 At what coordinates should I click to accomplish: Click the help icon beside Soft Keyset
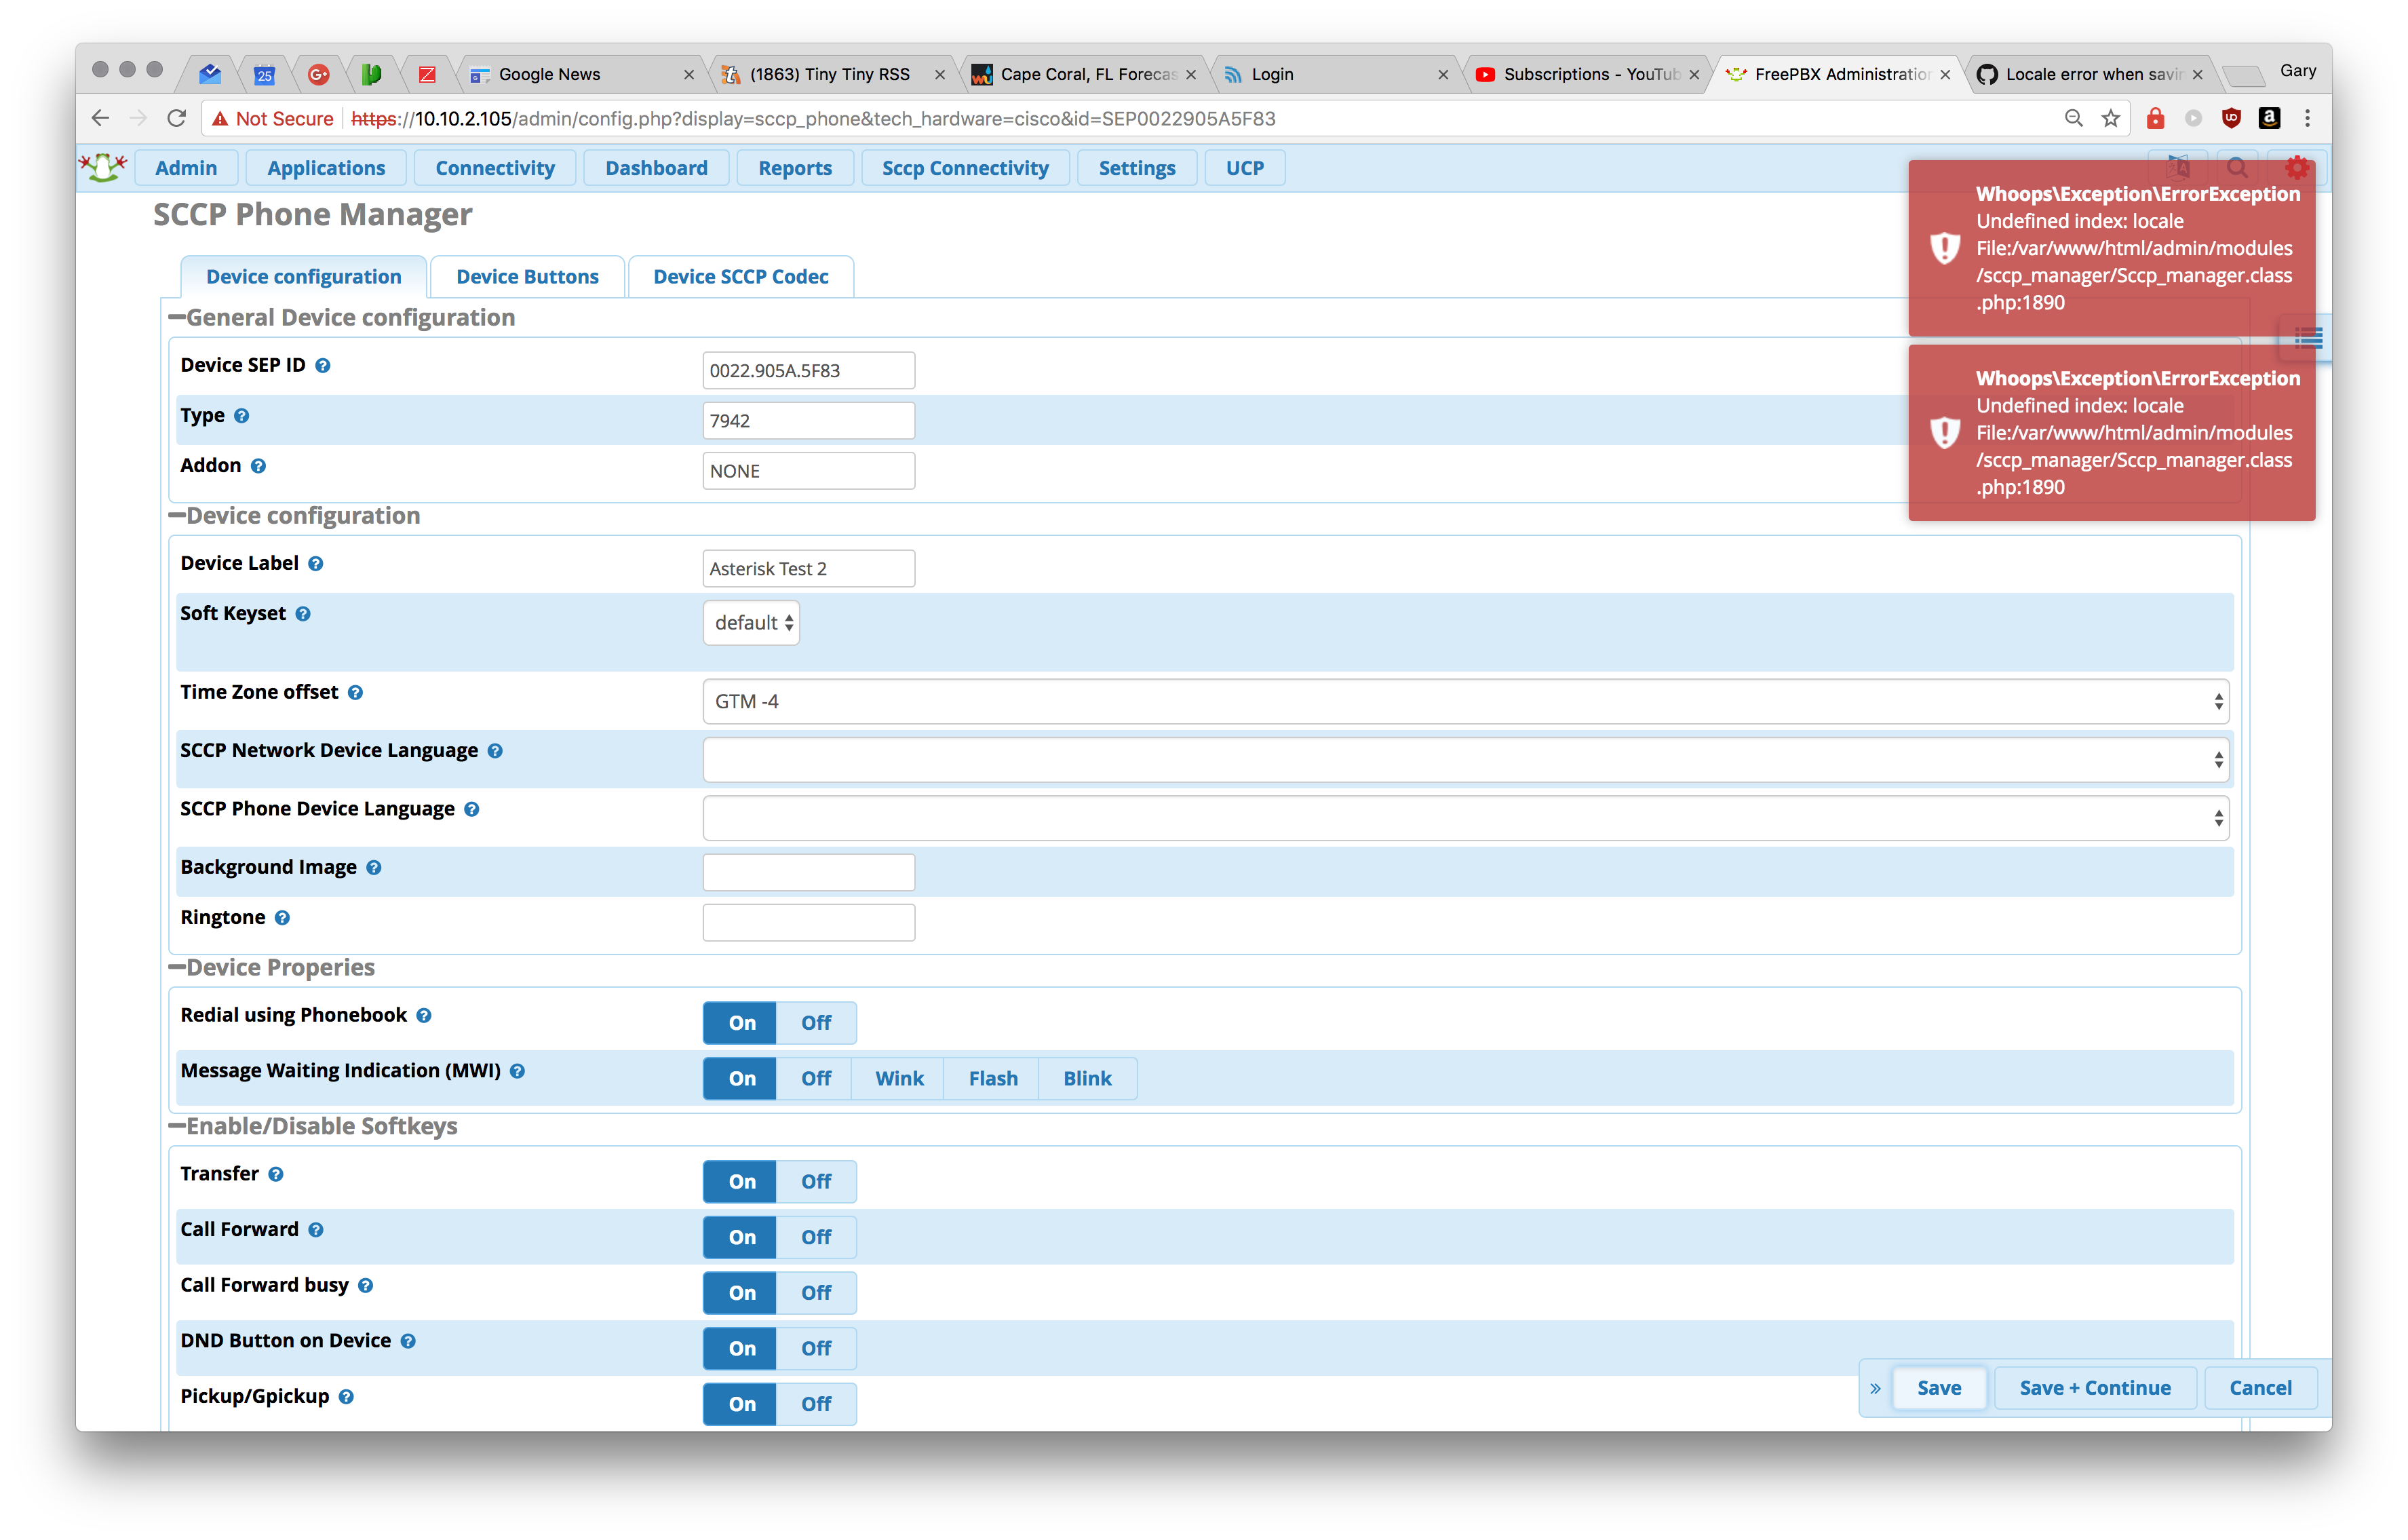303,614
